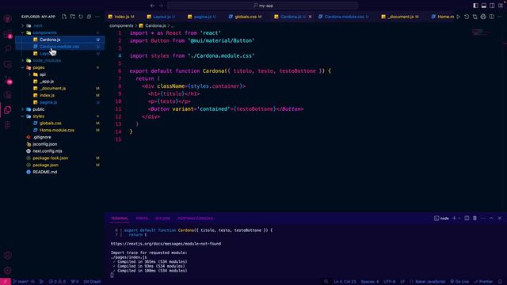Switch to the pagina.js editor tab

tap(201, 17)
